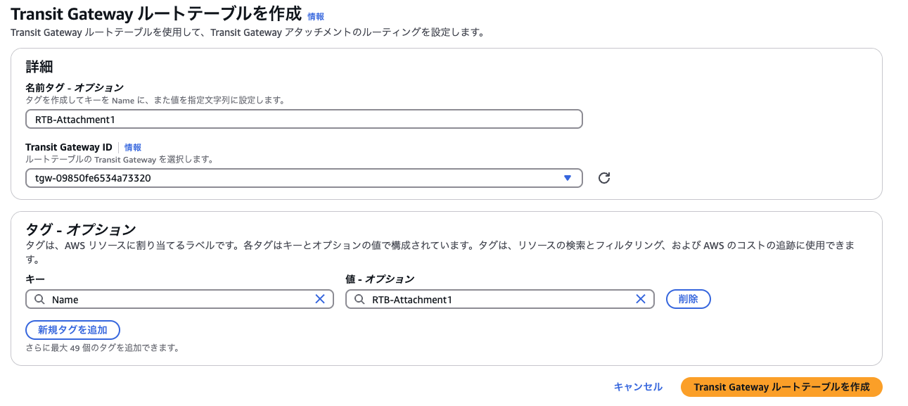
Task: Click the 詳細 section heading
Action: point(39,68)
